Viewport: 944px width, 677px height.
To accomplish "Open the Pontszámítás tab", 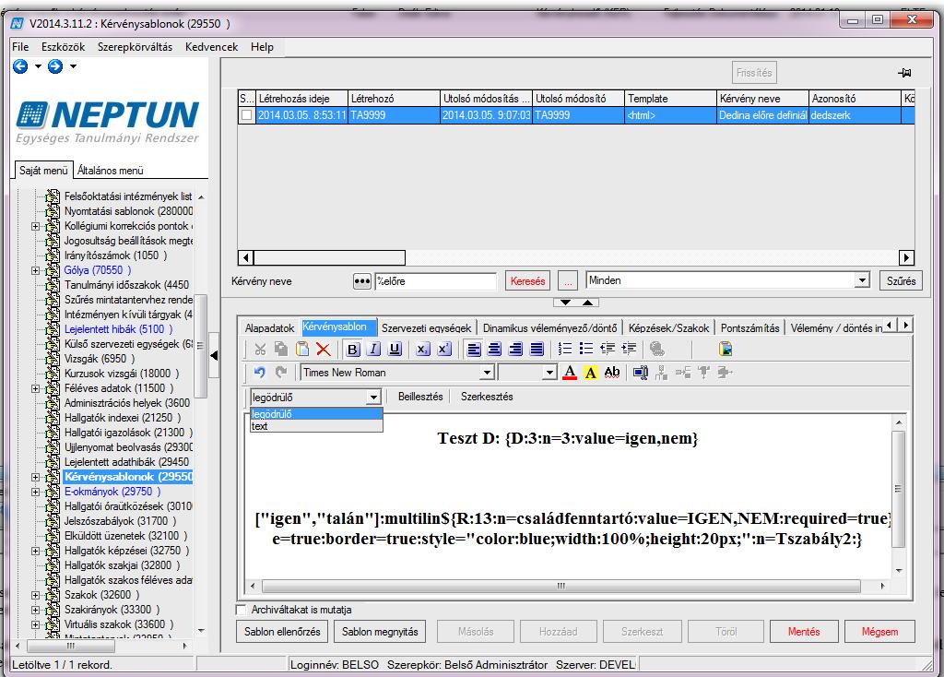I will [x=749, y=328].
